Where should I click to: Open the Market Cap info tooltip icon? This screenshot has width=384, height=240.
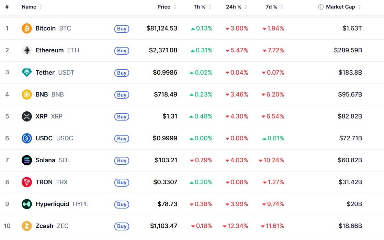(x=320, y=7)
